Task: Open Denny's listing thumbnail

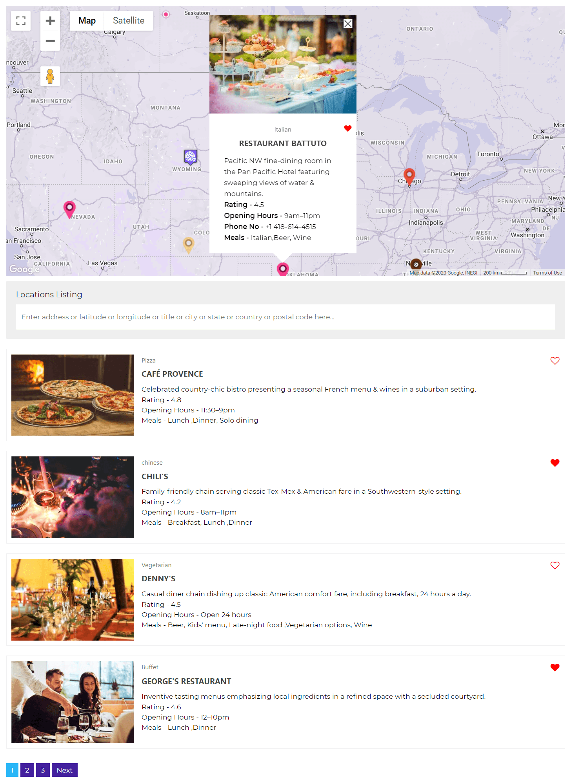Action: tap(73, 600)
